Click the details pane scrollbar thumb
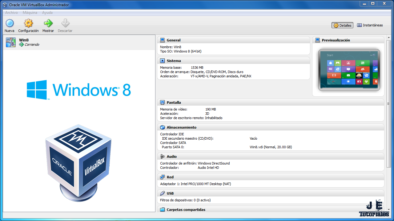Image resolution: width=394 pixels, height=221 pixels. tap(388, 104)
